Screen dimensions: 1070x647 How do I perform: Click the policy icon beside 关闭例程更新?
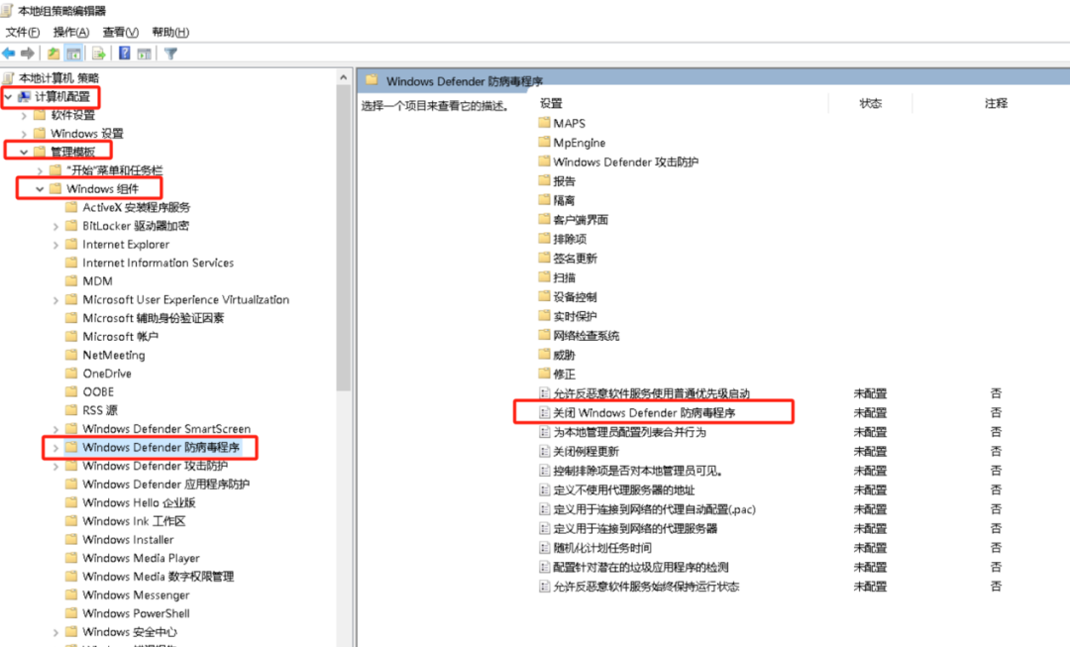[x=544, y=451]
